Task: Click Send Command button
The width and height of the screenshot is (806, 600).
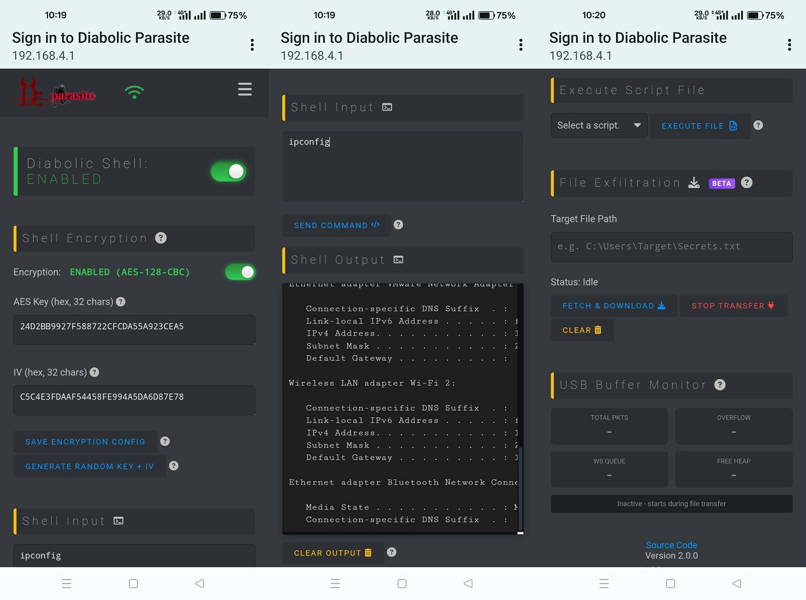Action: click(x=337, y=225)
